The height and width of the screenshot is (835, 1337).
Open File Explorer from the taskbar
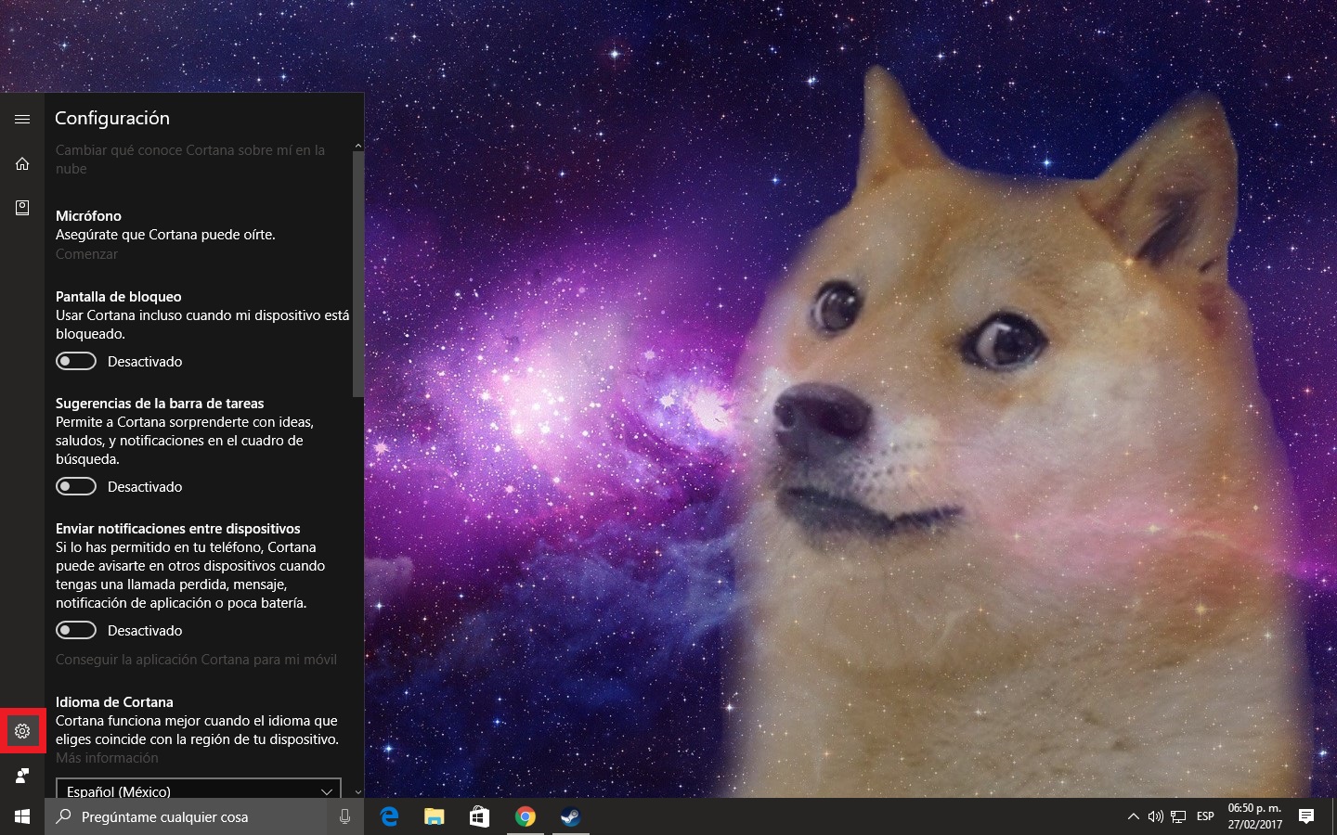point(434,816)
